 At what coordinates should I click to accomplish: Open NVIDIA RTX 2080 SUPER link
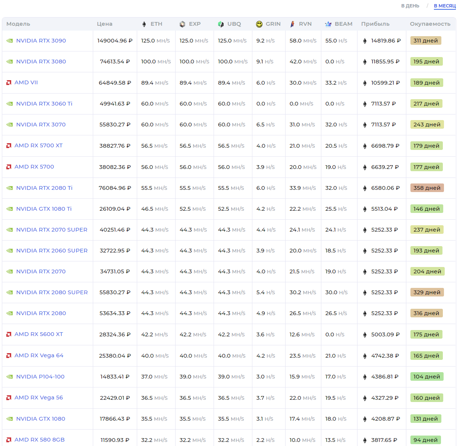point(52,292)
